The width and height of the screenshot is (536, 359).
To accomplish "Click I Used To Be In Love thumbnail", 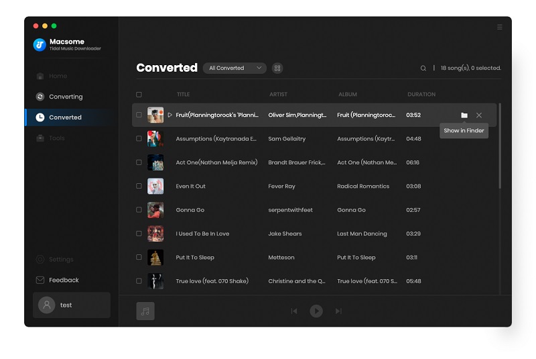I will (155, 234).
